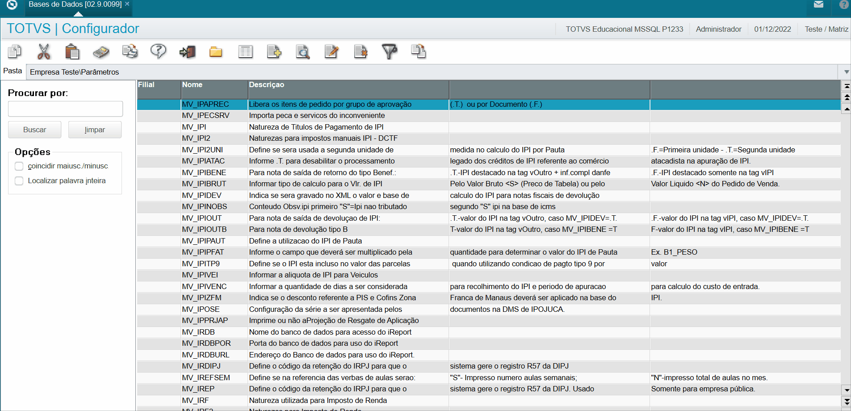Click the page-up double arrow button
This screenshot has height=411, width=851.
846,97
